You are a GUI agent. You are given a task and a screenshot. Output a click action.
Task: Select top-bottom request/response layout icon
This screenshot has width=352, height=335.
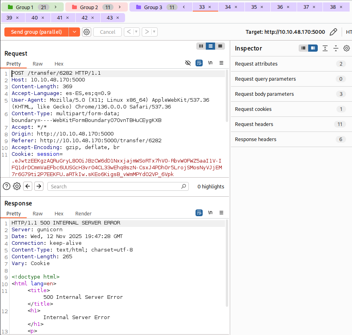pyautogui.click(x=211, y=46)
